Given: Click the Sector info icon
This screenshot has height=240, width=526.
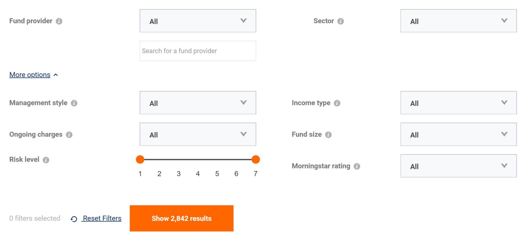Looking at the screenshot, I should [x=341, y=21].
